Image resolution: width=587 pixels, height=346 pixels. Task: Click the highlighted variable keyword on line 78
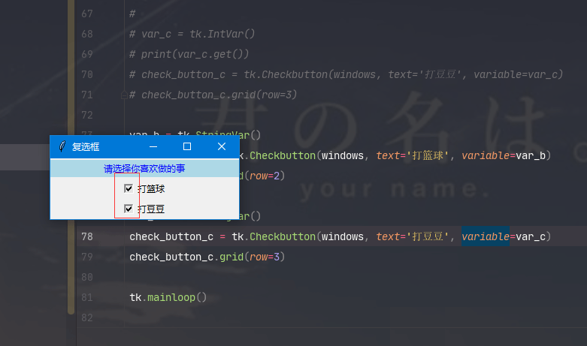click(x=485, y=237)
